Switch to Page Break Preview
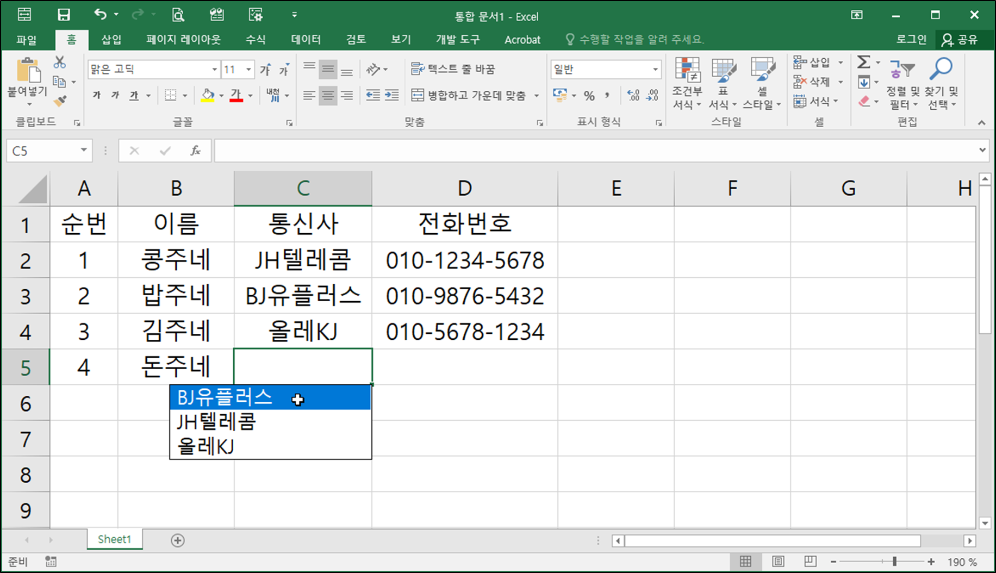The height and width of the screenshot is (573, 996). point(810,562)
